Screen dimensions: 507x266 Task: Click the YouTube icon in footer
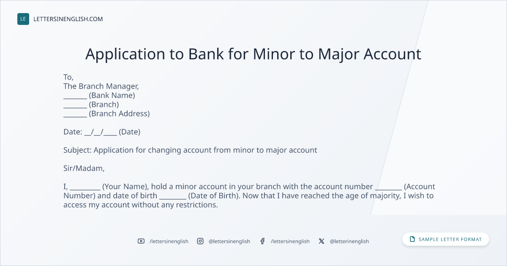[141, 241]
